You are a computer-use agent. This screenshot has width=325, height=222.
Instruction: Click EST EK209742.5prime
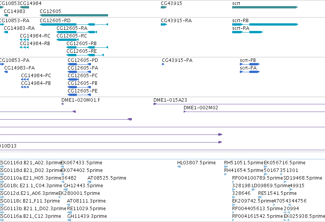253,201
